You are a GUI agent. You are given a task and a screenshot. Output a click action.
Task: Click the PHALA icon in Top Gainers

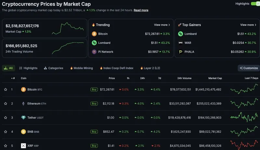[181, 52]
